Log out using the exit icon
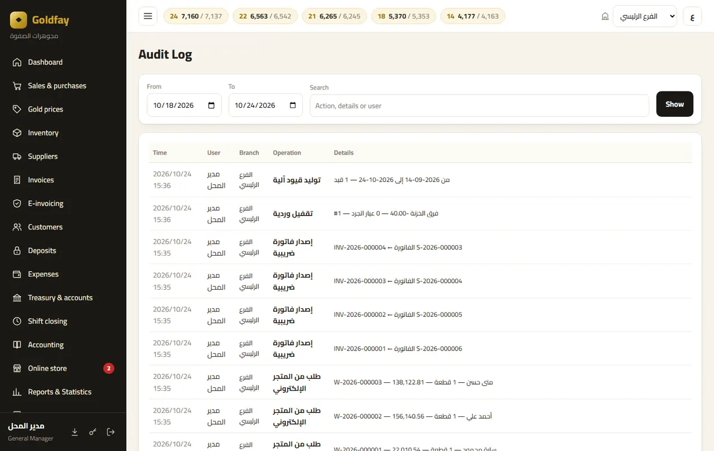The width and height of the screenshot is (714, 451). click(x=110, y=431)
